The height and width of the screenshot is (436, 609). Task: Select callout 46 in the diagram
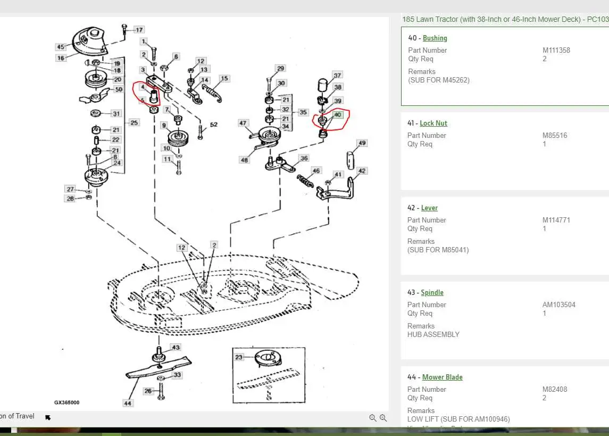point(316,170)
